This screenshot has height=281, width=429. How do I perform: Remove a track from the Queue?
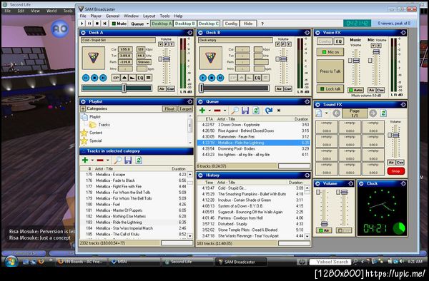(x=217, y=111)
